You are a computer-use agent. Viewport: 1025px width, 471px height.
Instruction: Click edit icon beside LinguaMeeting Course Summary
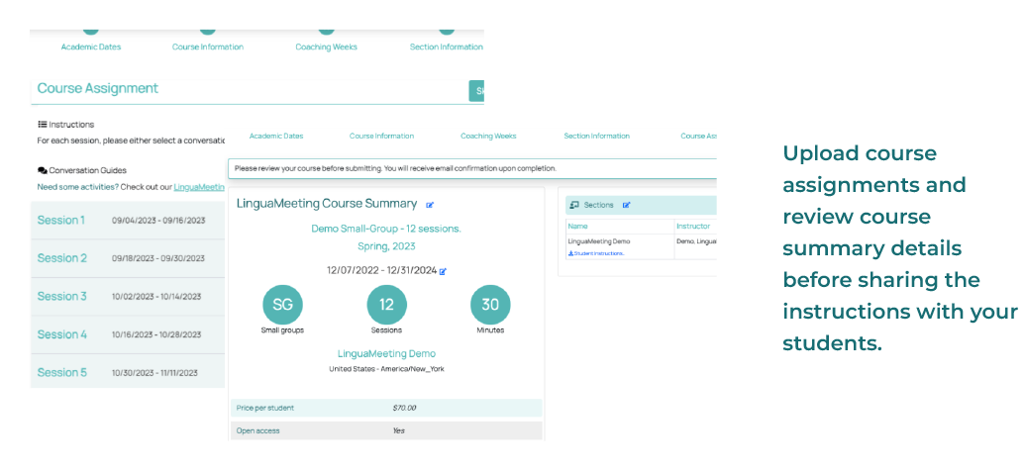430,205
